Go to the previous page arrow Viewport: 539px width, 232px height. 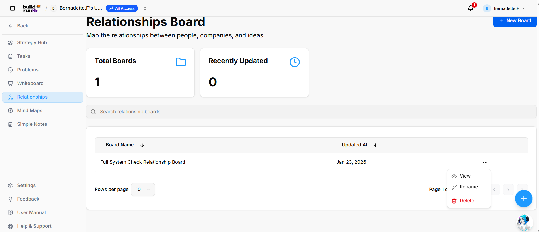[x=494, y=190]
